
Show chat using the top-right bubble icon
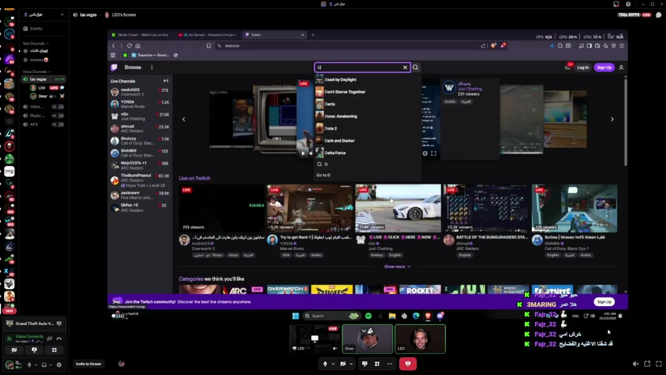659,15
